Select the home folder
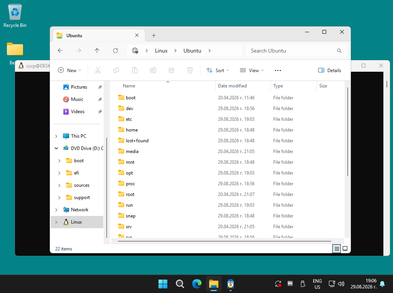Screen dimensions: 393x293 132,130
